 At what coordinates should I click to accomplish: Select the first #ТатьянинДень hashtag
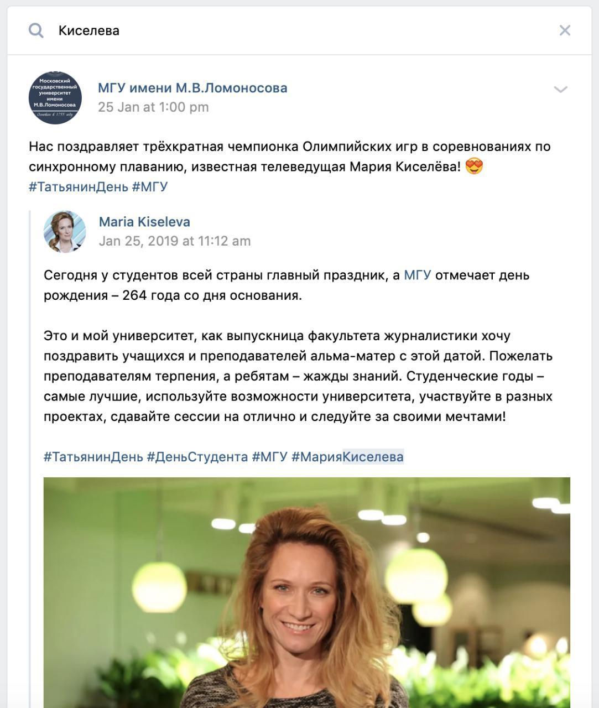click(79, 187)
